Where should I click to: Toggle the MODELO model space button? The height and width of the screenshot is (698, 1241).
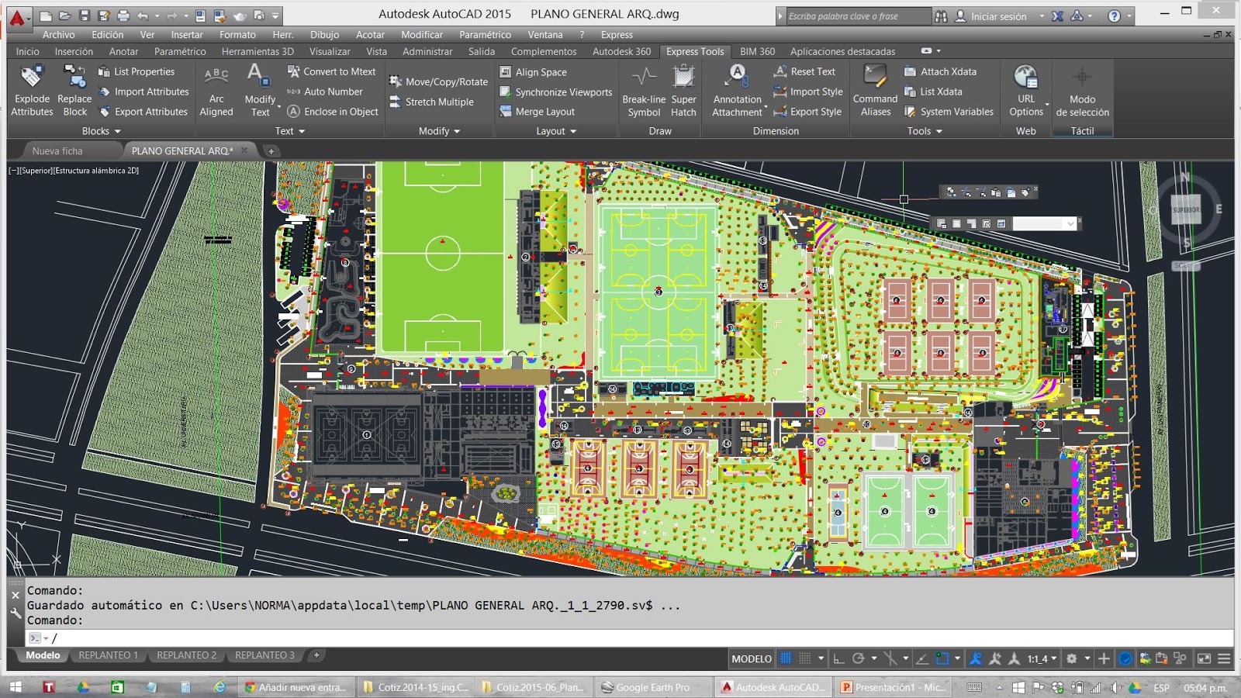752,658
